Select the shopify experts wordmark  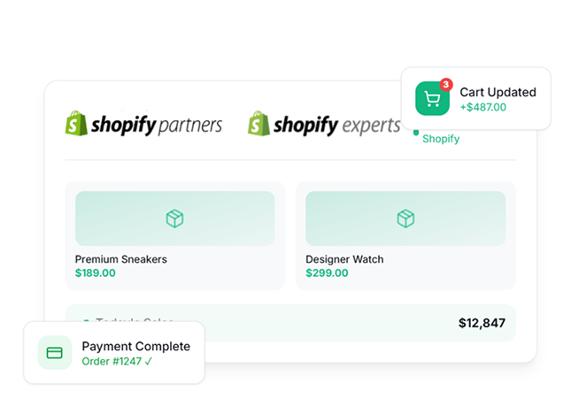click(337, 125)
